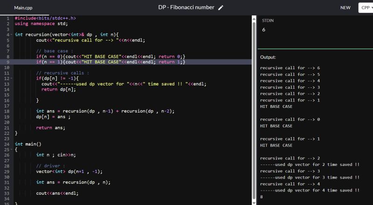Click output line 'recursive call for --> 5'
Image resolution: width=373 pixels, height=205 pixels.
tap(290, 74)
